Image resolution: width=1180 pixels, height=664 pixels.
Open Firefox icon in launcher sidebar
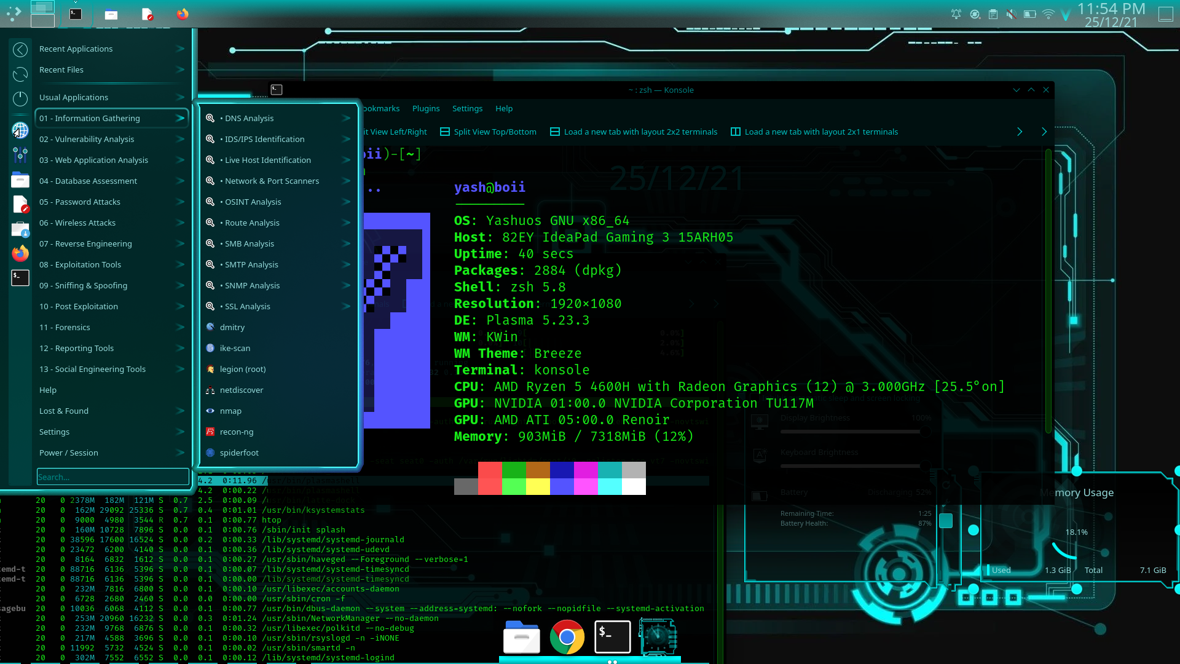(20, 253)
